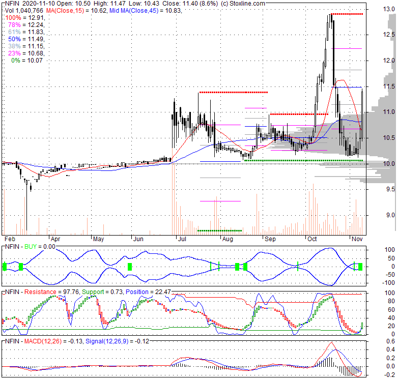Click the Aug month label on time axis
This screenshot has width=397, height=379.
pos(228,239)
